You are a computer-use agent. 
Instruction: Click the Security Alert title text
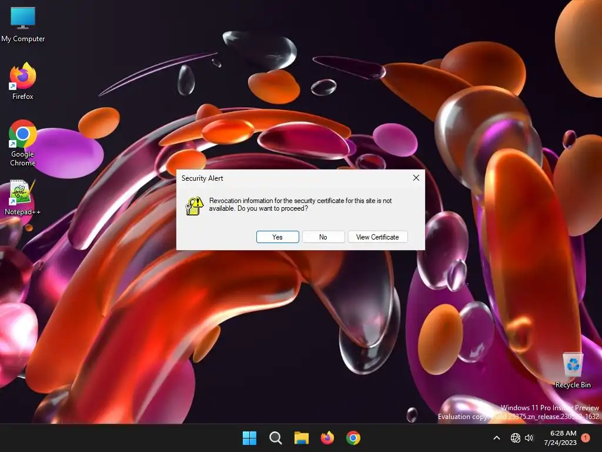202,178
